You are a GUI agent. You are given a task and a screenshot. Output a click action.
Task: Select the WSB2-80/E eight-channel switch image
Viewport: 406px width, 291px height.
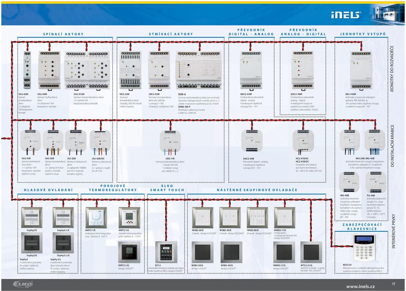[258, 217]
